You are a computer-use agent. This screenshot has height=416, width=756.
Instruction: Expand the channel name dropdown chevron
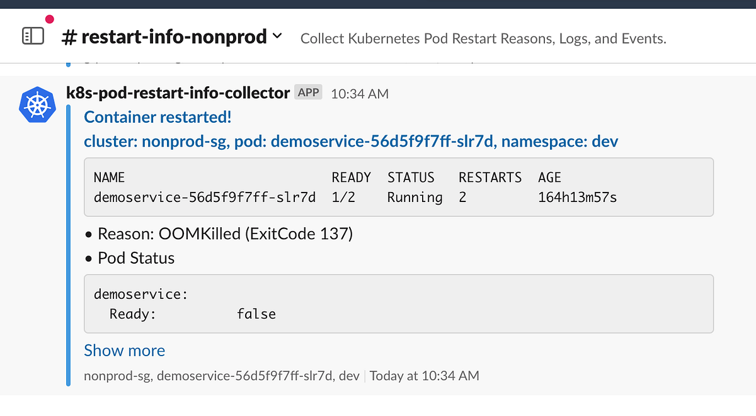tap(277, 37)
